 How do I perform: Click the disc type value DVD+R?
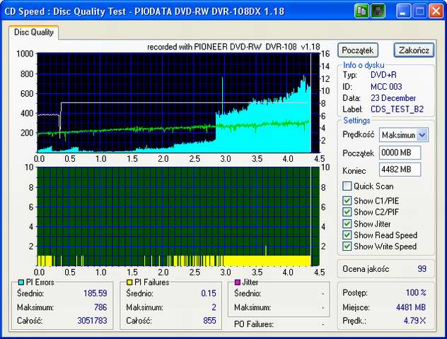click(x=383, y=75)
